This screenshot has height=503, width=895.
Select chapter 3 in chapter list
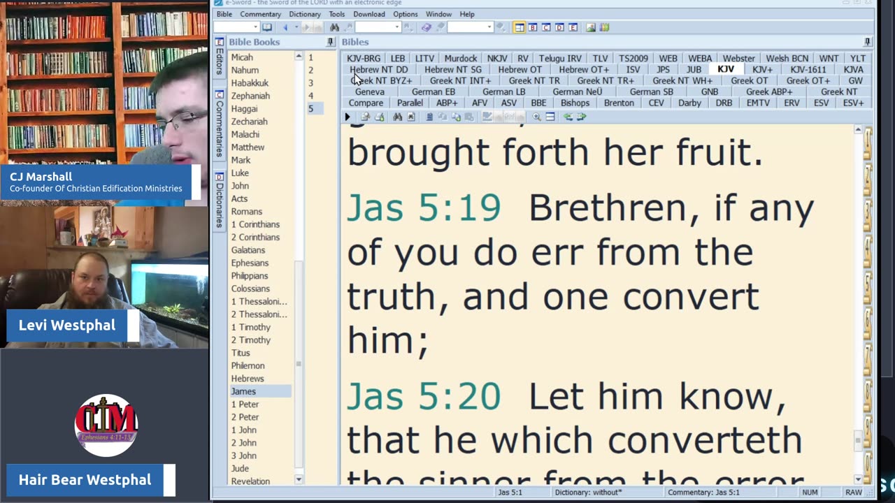(311, 83)
